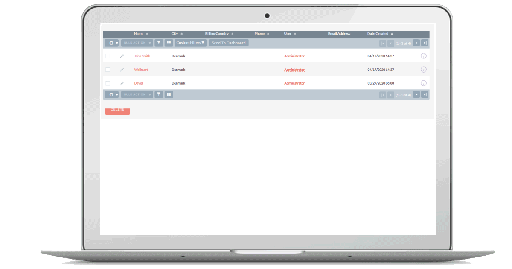The image size is (512, 269).
Task: Open the Wallmart account link
Action: 141,70
